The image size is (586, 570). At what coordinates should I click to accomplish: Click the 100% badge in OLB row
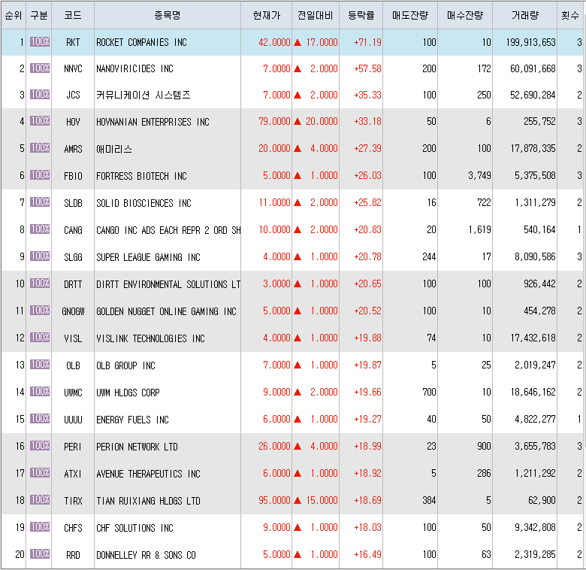tap(40, 364)
